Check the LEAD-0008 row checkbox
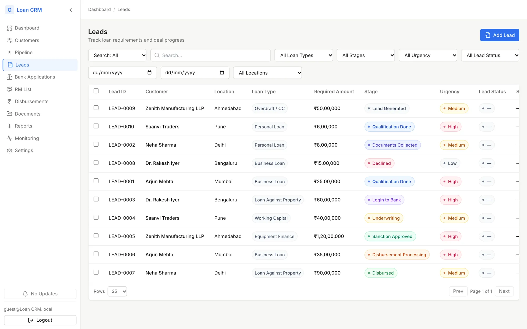Viewport: 527px width, 329px height. (x=96, y=163)
